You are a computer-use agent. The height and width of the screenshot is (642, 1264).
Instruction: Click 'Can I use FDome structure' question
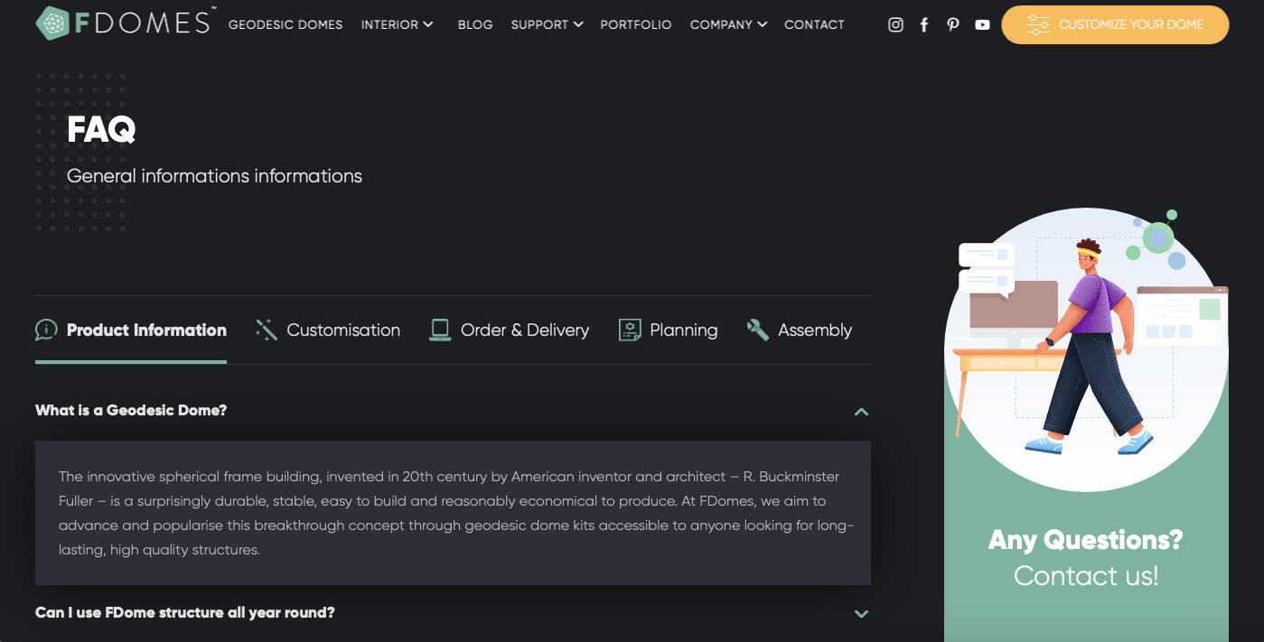[x=185, y=612]
